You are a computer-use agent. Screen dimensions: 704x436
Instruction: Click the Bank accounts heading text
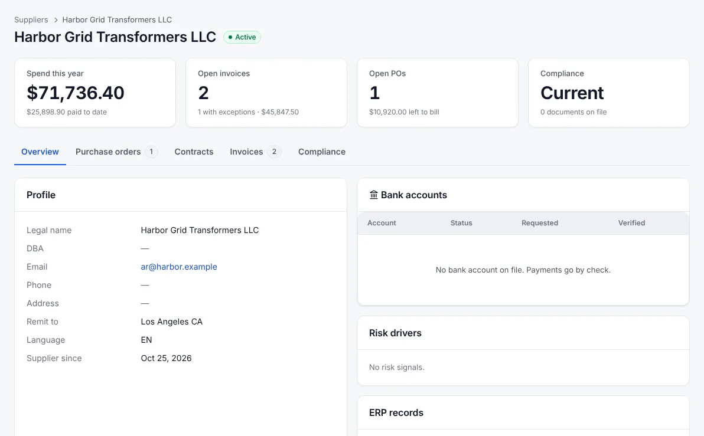pyautogui.click(x=414, y=195)
